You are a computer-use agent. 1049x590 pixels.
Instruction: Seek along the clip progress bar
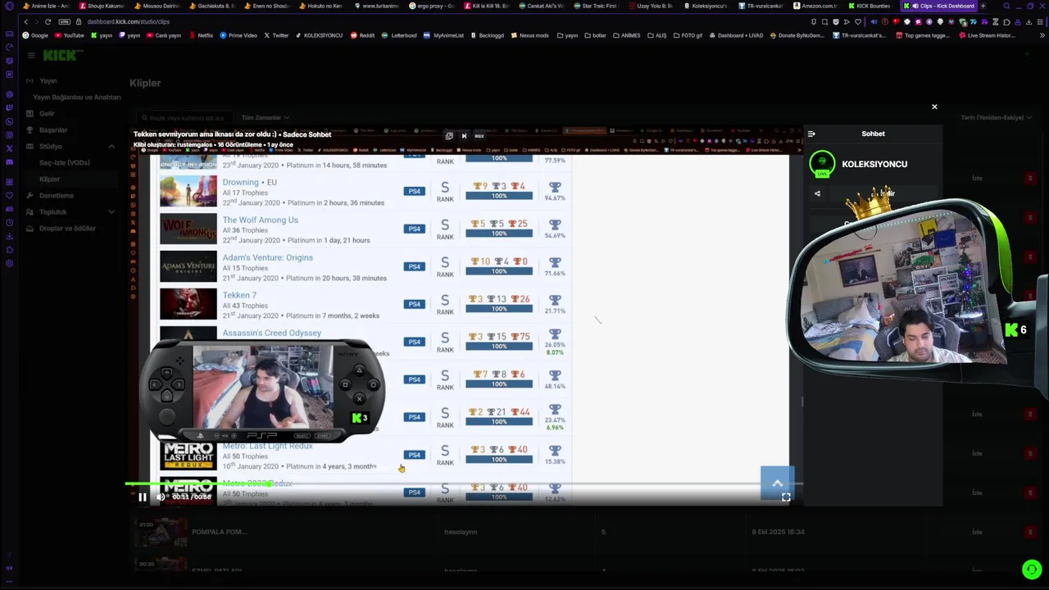coord(464,484)
